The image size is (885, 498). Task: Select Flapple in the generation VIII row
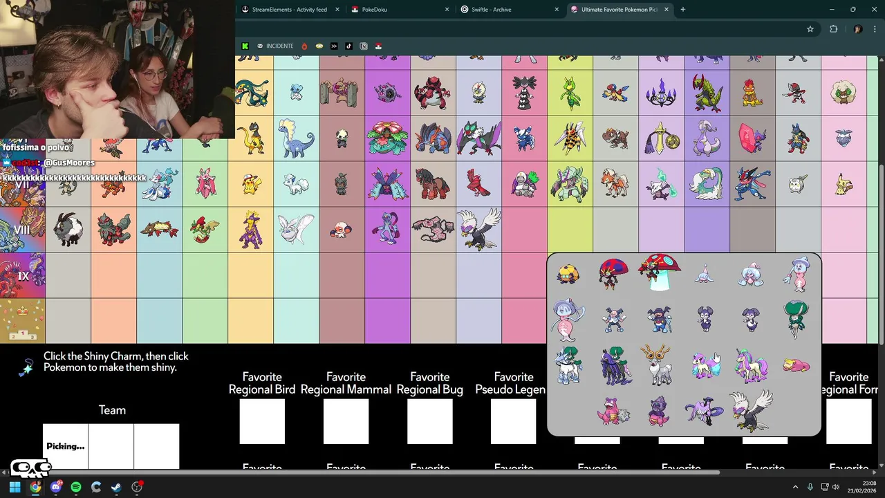tap(205, 230)
